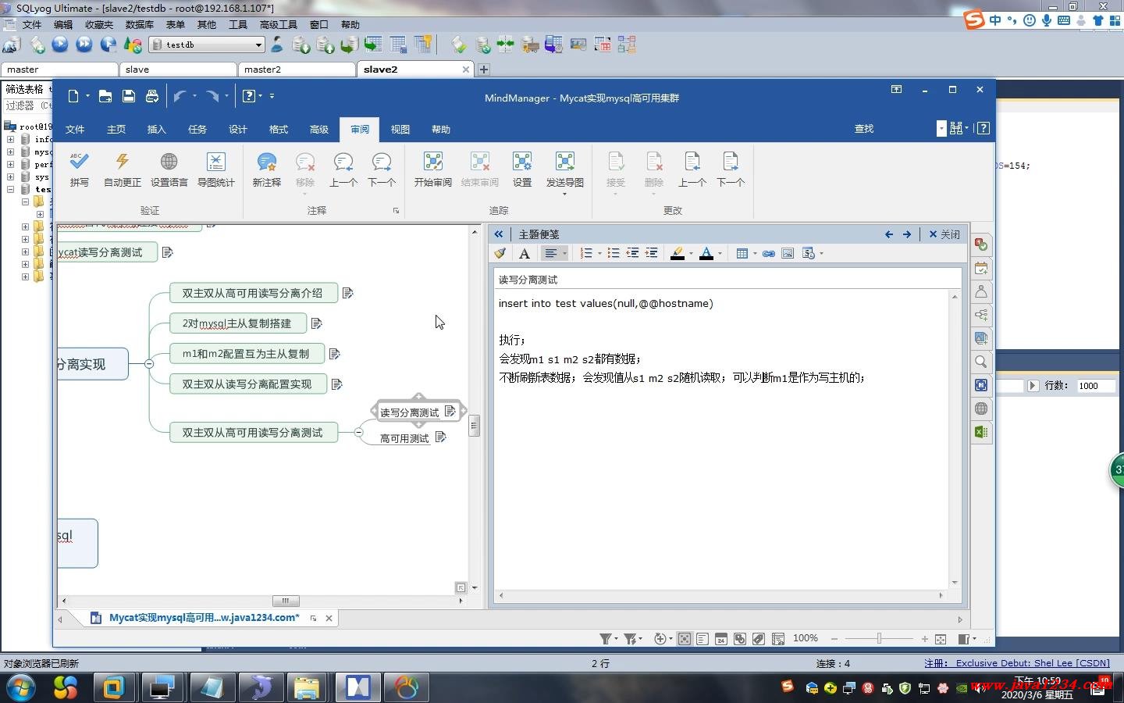The image size is (1124, 703).
Task: Open the Excel side panel icon
Action: tap(981, 432)
